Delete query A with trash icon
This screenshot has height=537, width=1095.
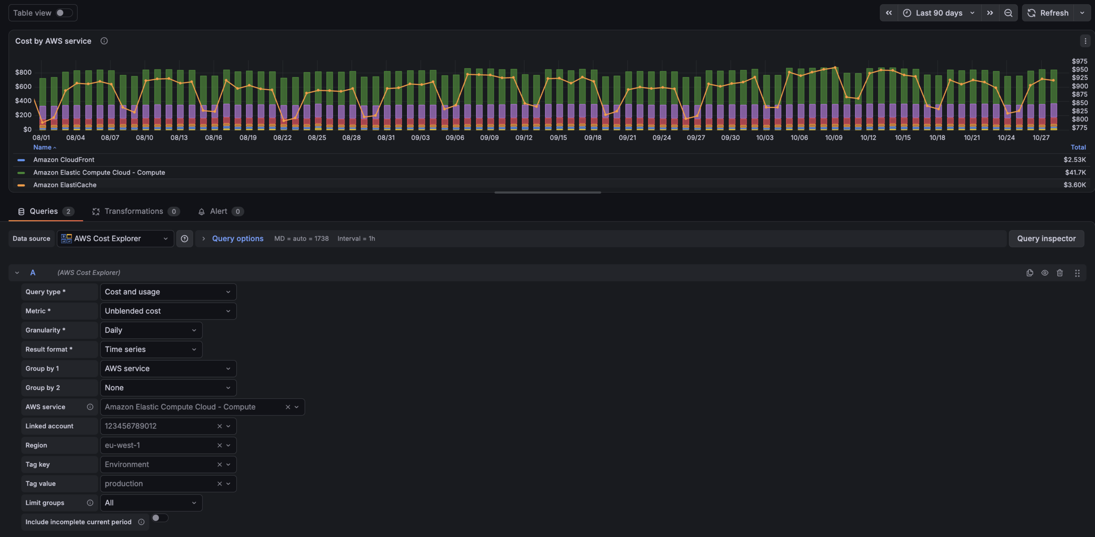tap(1060, 273)
